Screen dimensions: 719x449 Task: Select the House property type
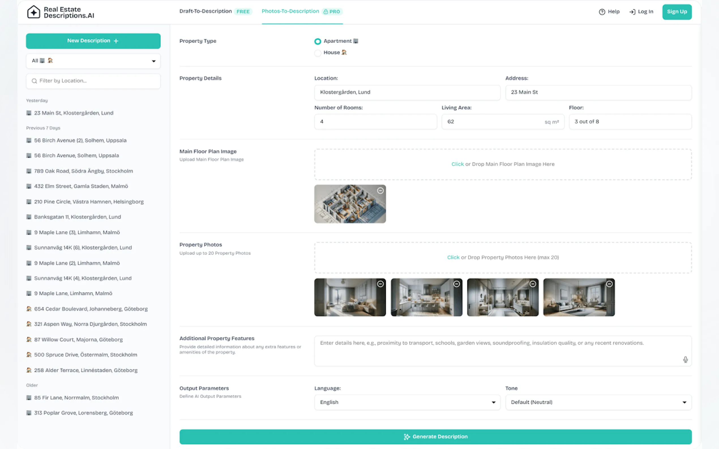pos(318,53)
